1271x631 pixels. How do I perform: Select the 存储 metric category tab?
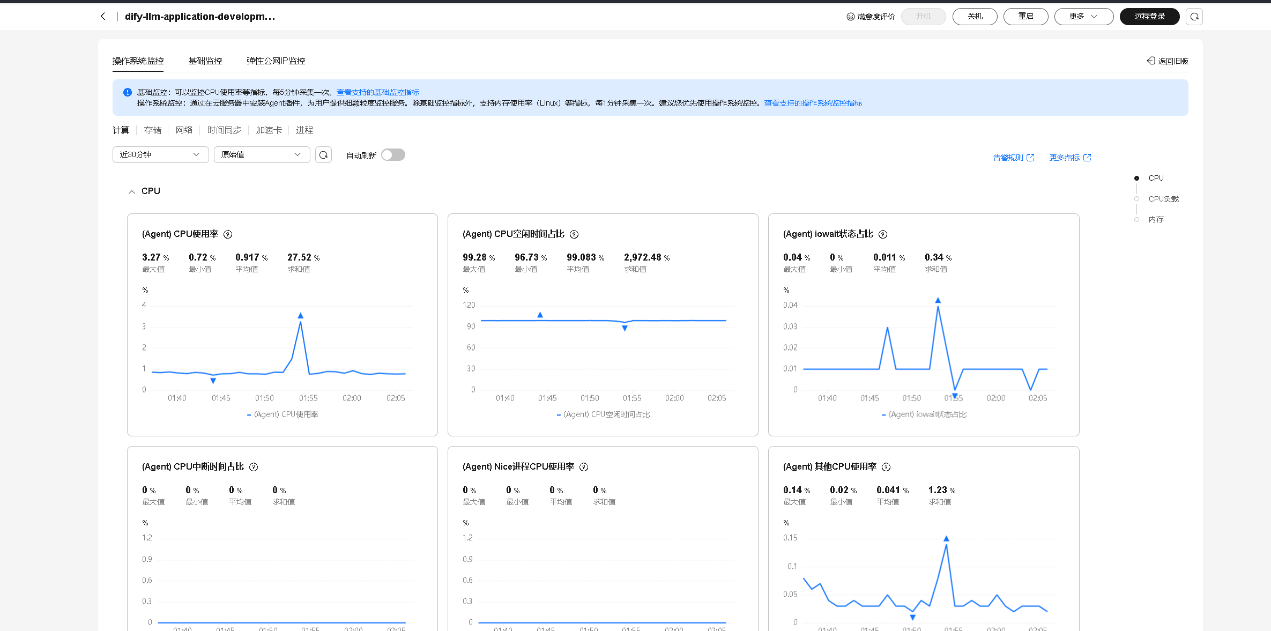[152, 130]
